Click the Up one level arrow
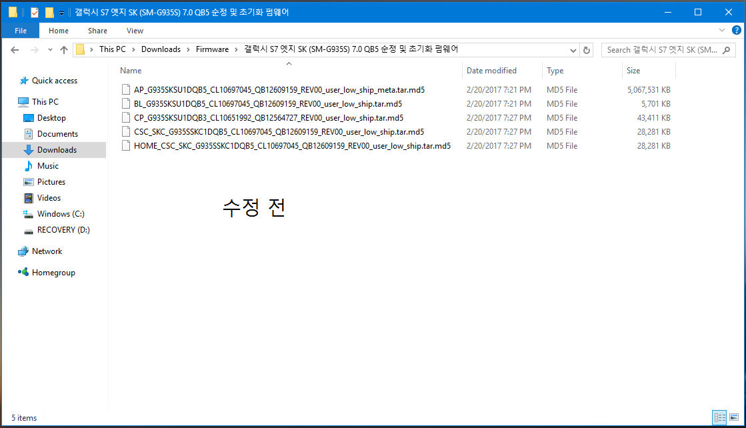The image size is (746, 428). [x=64, y=50]
